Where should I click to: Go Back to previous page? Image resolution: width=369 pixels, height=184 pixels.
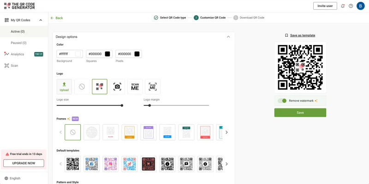click(x=57, y=18)
